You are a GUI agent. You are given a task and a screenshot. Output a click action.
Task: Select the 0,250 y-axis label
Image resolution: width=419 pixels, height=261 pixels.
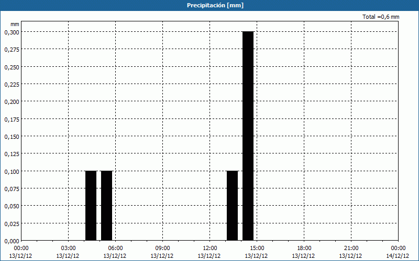pyautogui.click(x=12, y=67)
